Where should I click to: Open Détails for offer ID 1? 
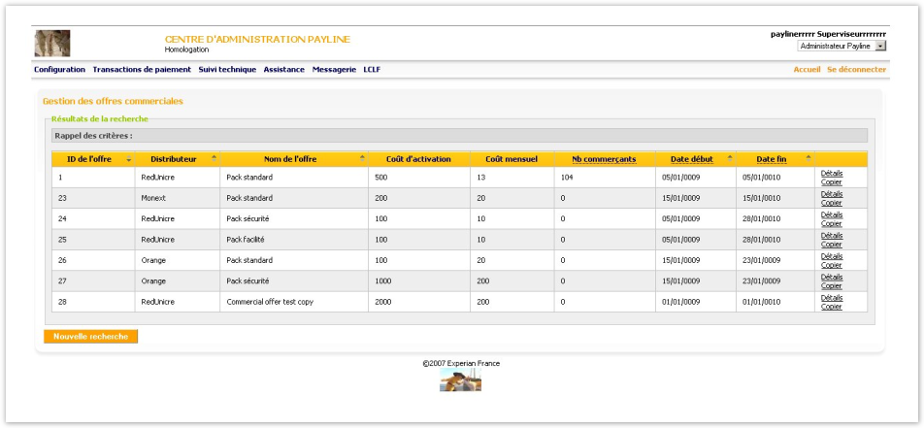(x=832, y=174)
